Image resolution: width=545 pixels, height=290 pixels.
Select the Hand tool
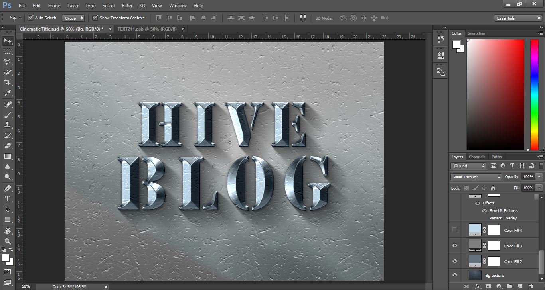coord(8,231)
